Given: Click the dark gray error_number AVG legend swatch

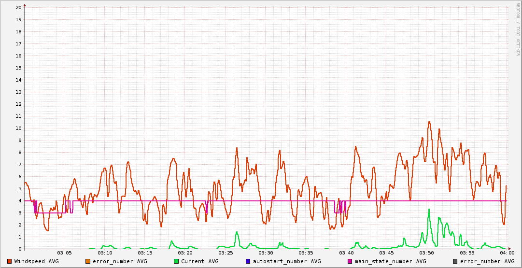Looking at the screenshot, I should [455, 261].
